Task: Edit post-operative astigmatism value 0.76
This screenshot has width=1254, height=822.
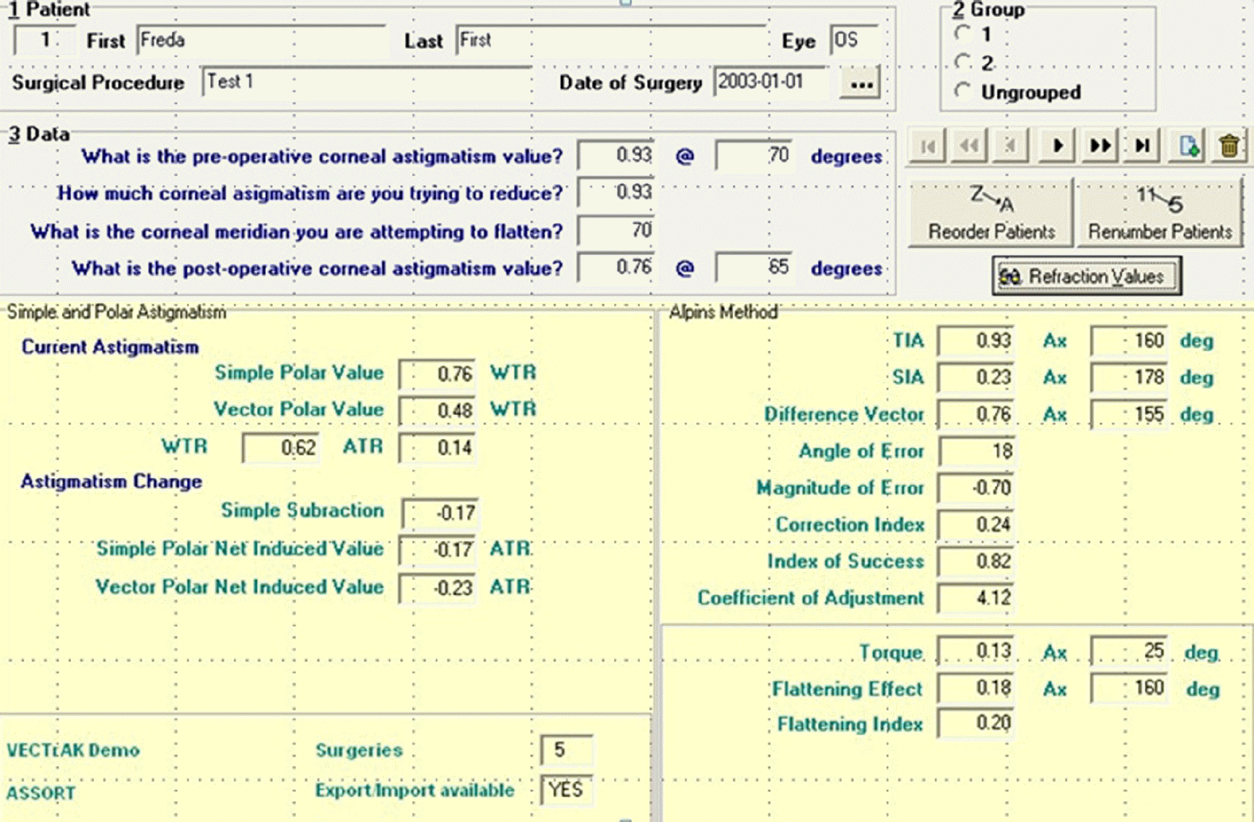Action: 616,267
